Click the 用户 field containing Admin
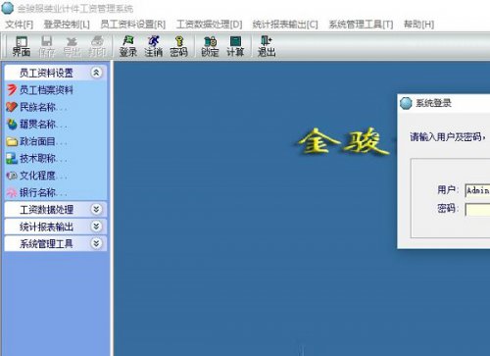 point(477,190)
